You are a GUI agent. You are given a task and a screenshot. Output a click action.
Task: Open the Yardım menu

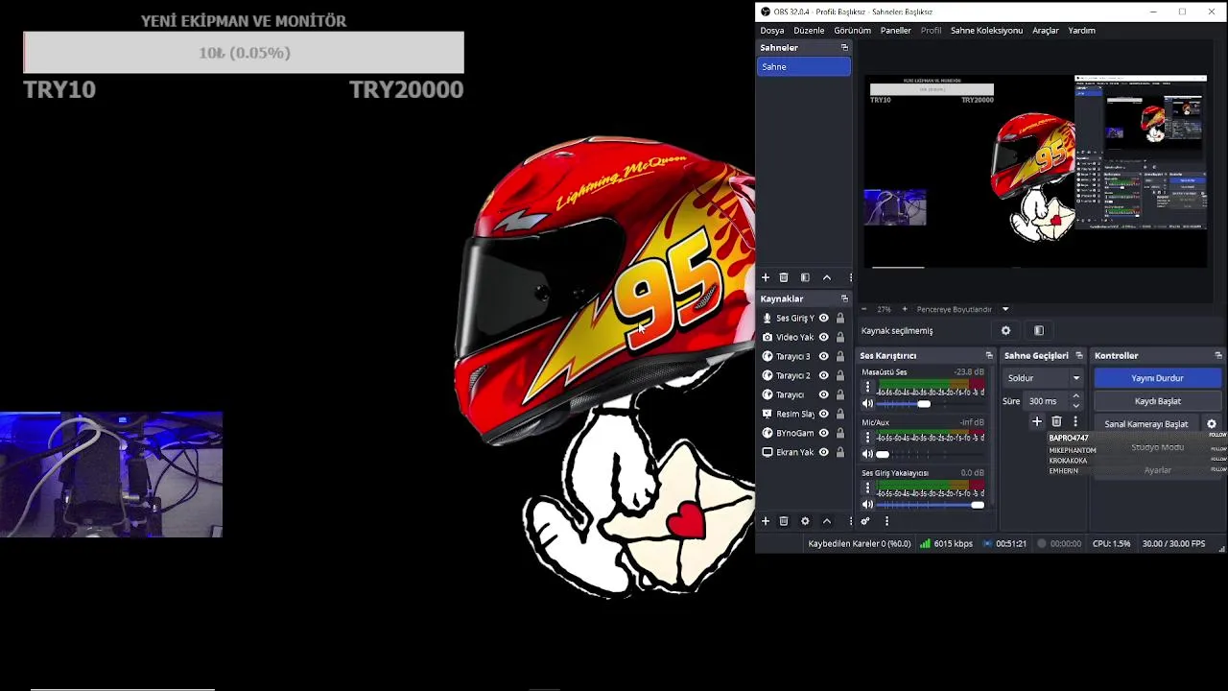pos(1082,30)
